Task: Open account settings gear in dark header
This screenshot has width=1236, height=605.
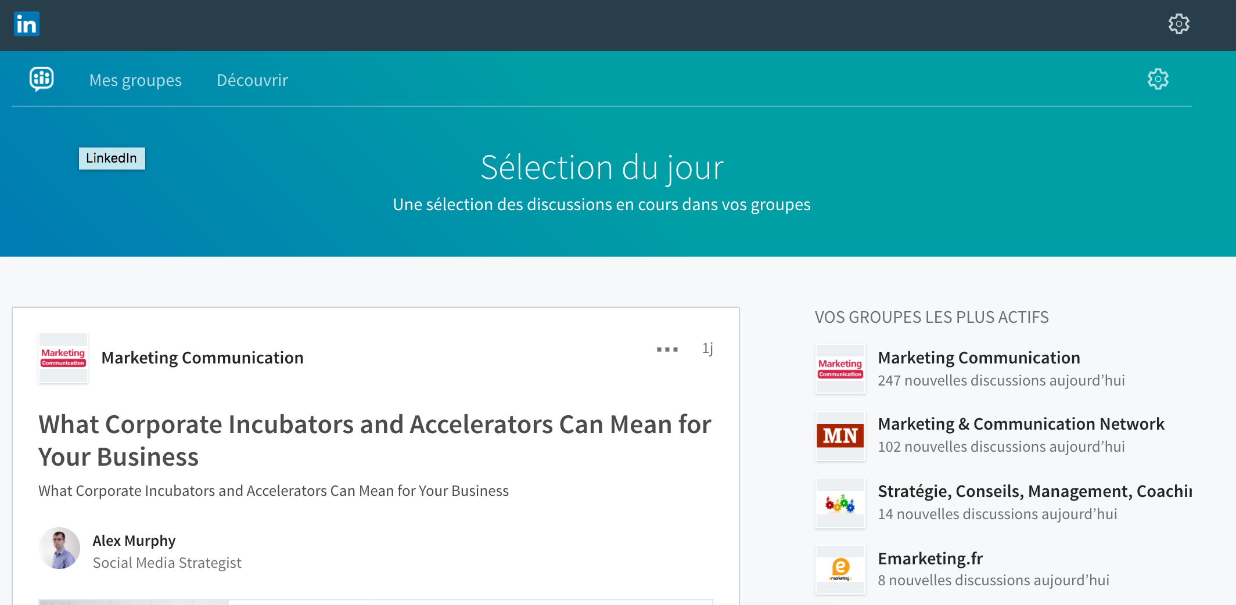Action: (1179, 24)
